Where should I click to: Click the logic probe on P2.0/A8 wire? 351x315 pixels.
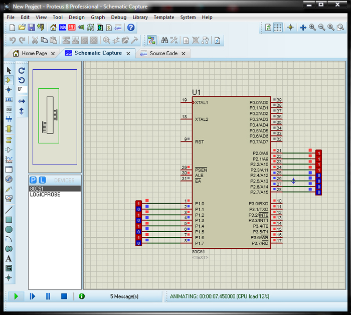(x=318, y=153)
